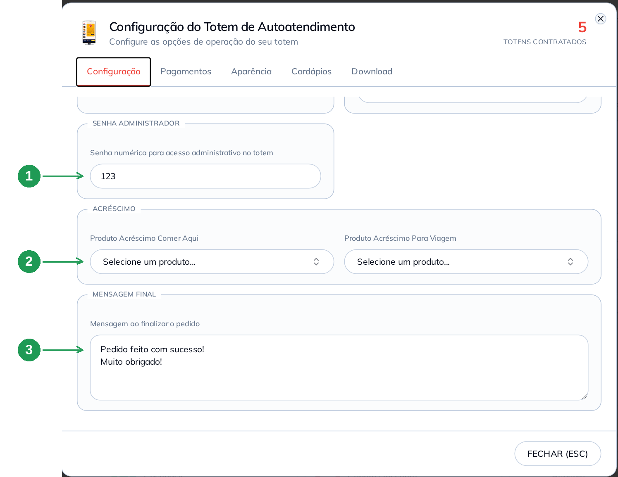The image size is (618, 477).
Task: Click the dialog title Configuração do Totem
Action: click(232, 27)
